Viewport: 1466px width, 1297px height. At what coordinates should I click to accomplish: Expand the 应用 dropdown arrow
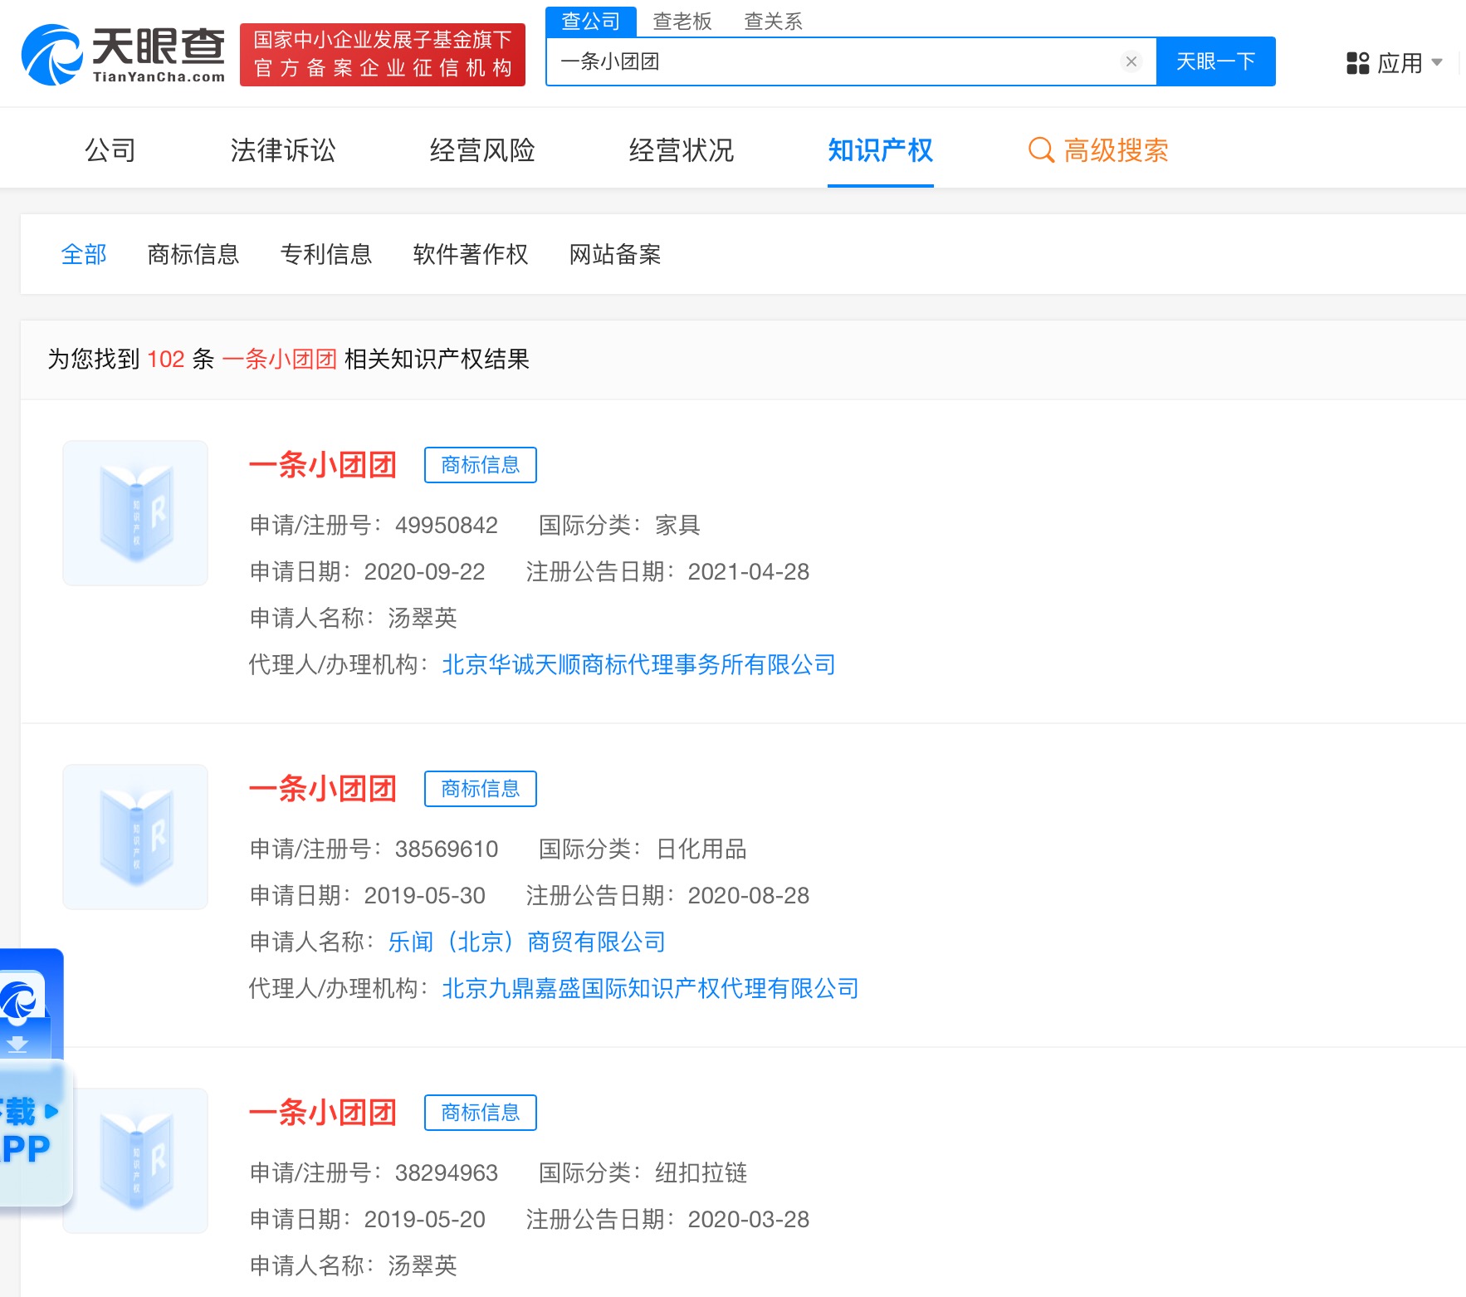pyautogui.click(x=1437, y=62)
